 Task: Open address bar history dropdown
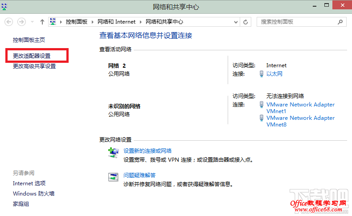tap(236, 22)
